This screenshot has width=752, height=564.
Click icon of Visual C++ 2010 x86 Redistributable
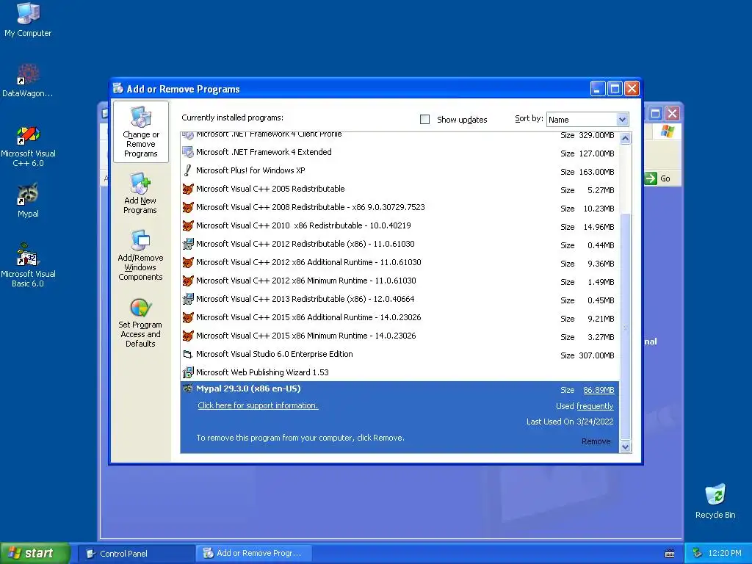coord(187,226)
